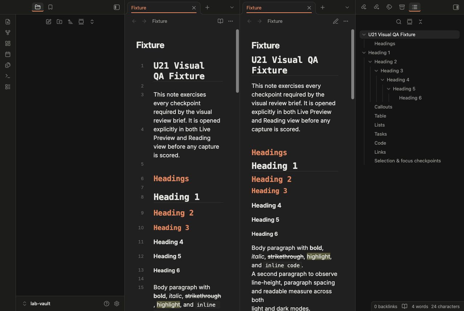Open help from the vault footer
The image size is (464, 311).
pos(107,304)
